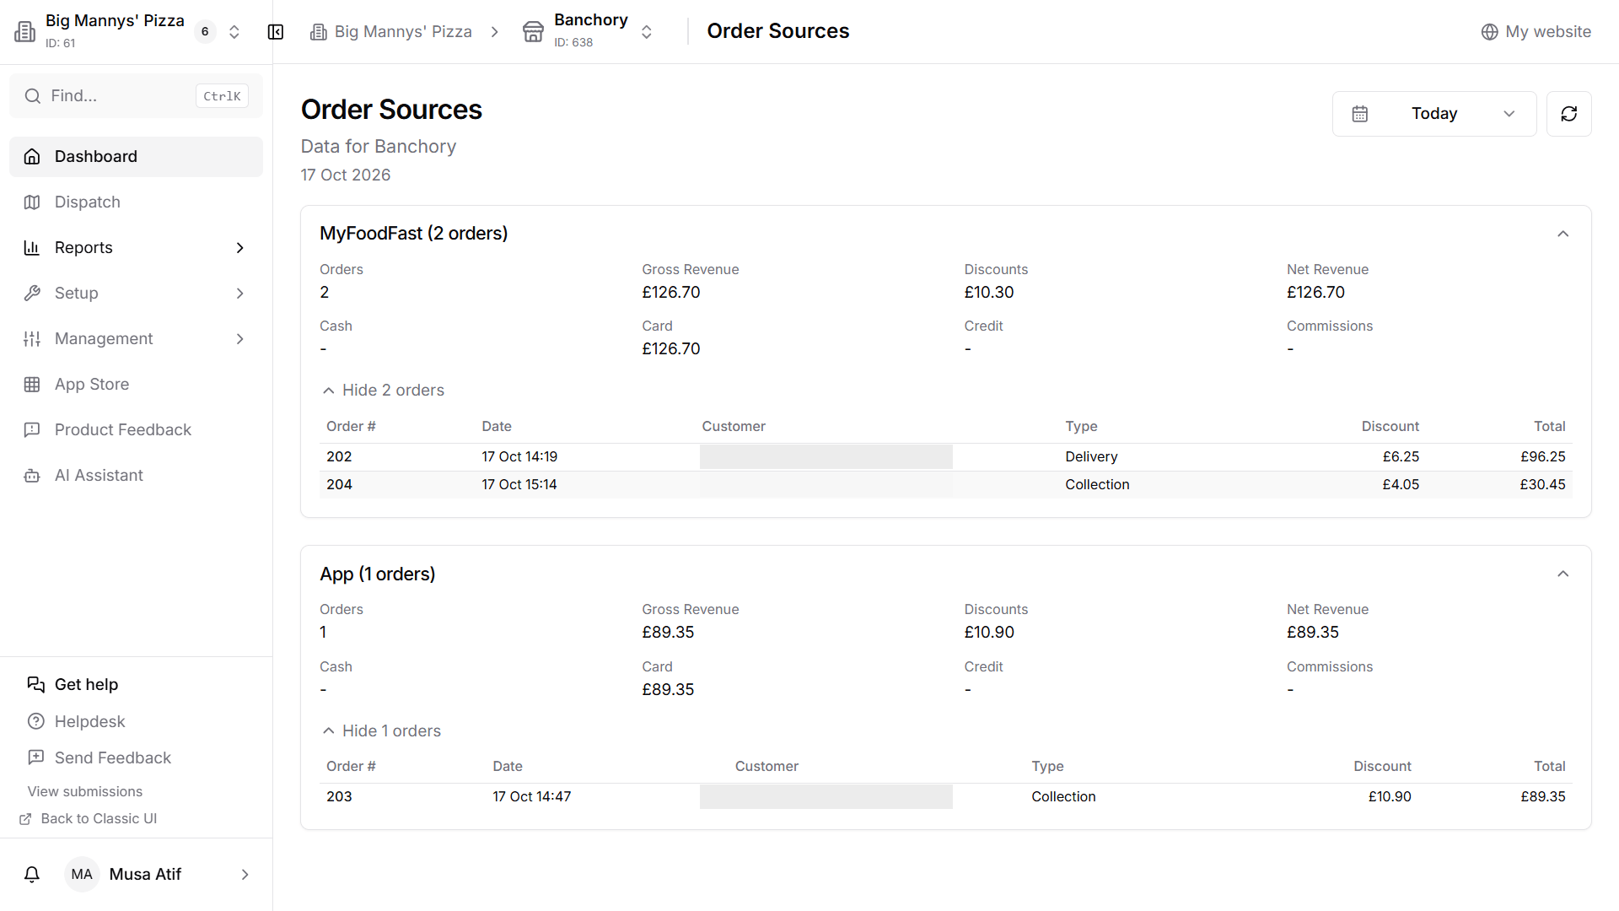Click the MA user avatar
The width and height of the screenshot is (1619, 911).
82,875
